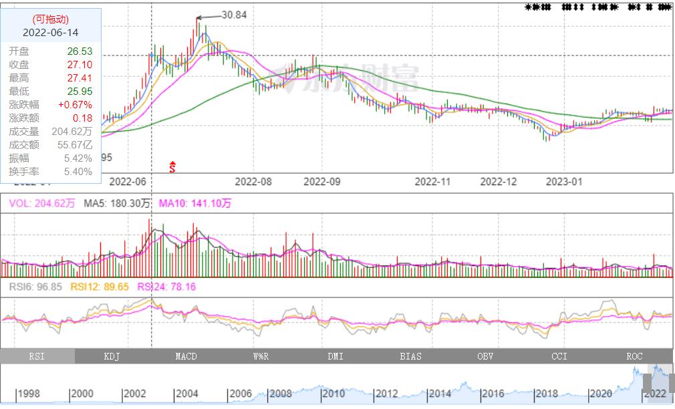675x409 pixels.
Task: Click the amplitude value 5.42%
Action: [x=78, y=158]
